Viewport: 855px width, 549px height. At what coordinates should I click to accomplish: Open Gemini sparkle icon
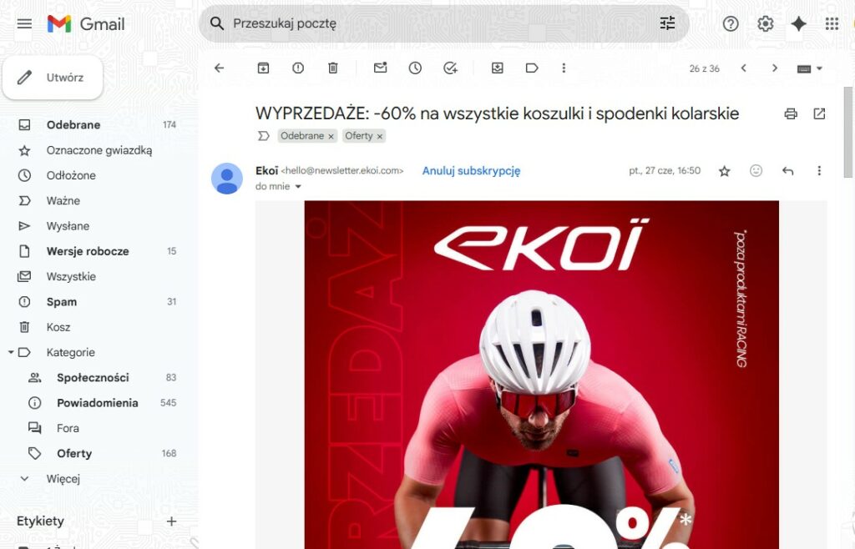(x=798, y=23)
